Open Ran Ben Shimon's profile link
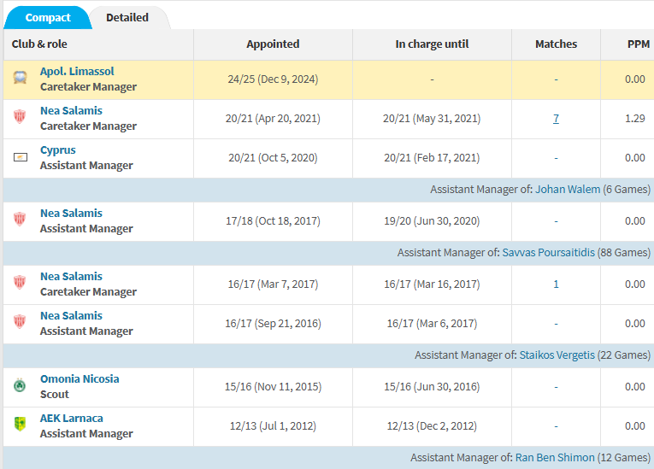 click(x=555, y=458)
